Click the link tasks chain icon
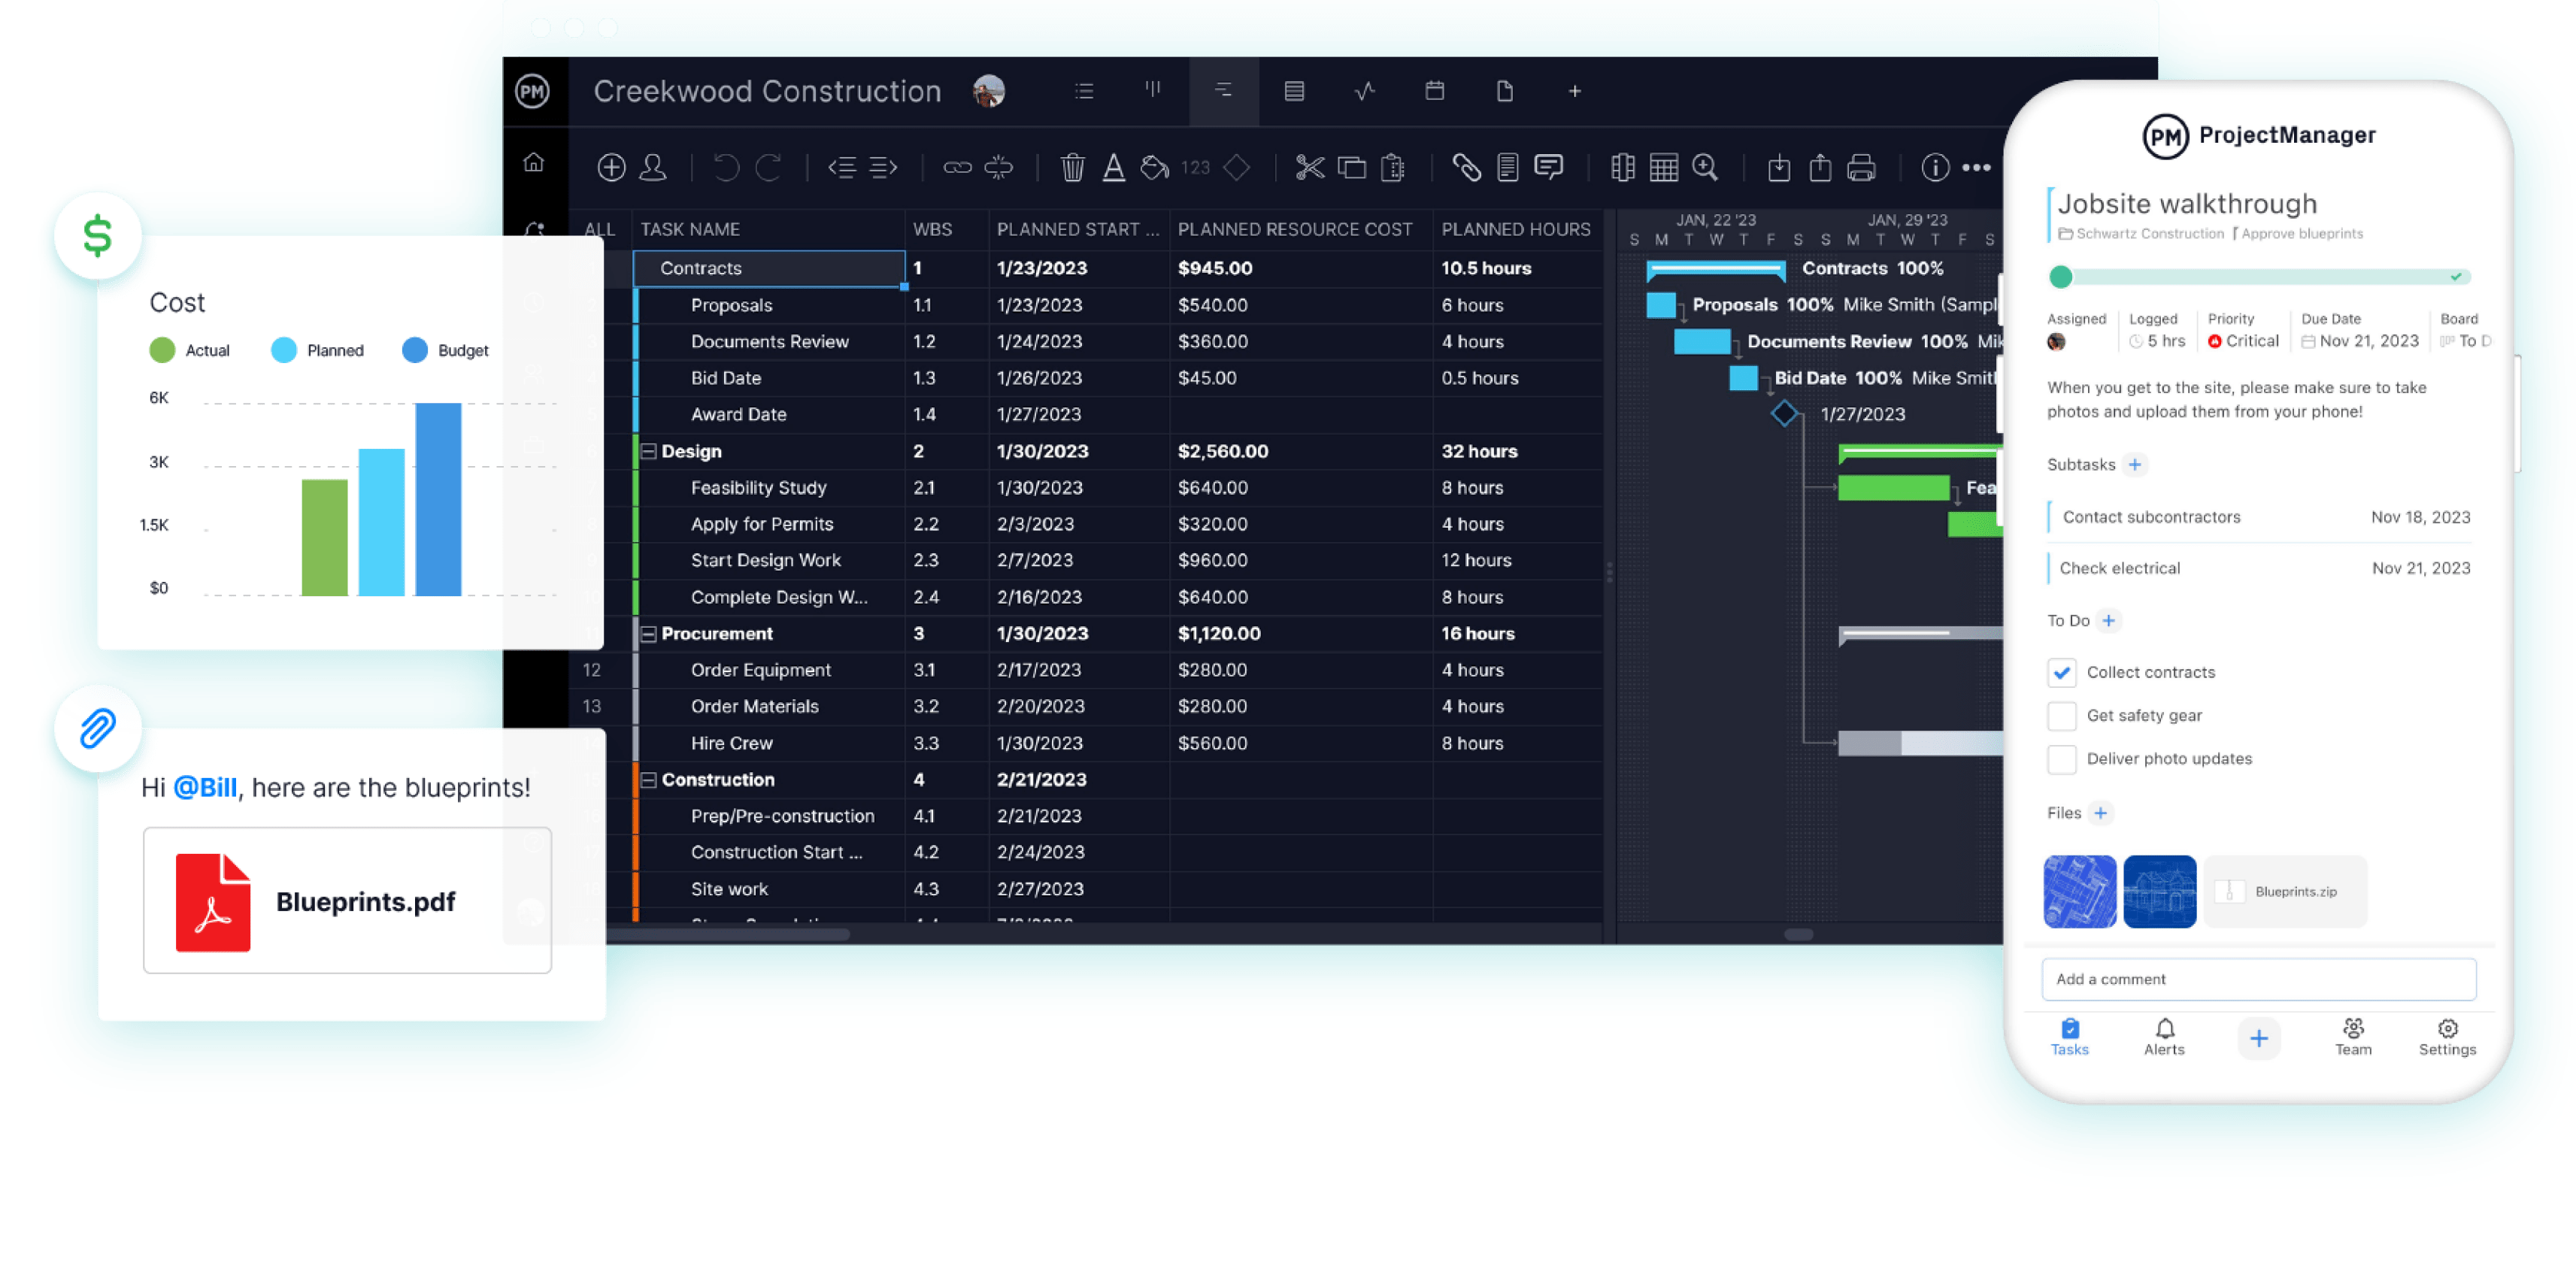This screenshot has width=2576, height=1287. pyautogui.click(x=957, y=167)
